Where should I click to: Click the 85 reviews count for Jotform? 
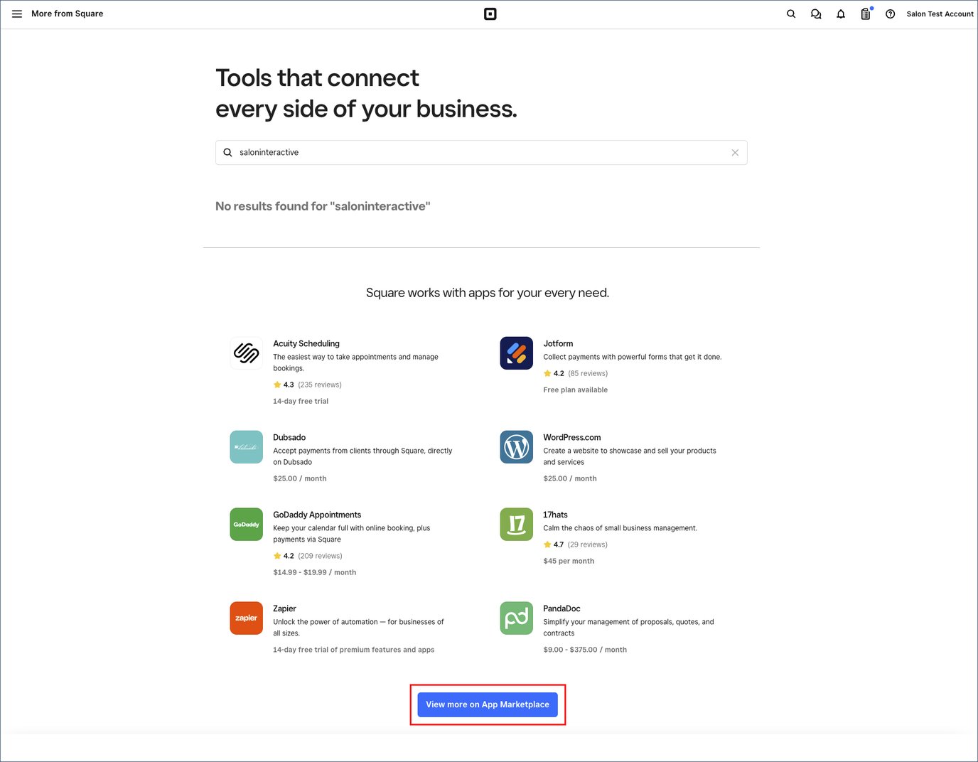588,373
